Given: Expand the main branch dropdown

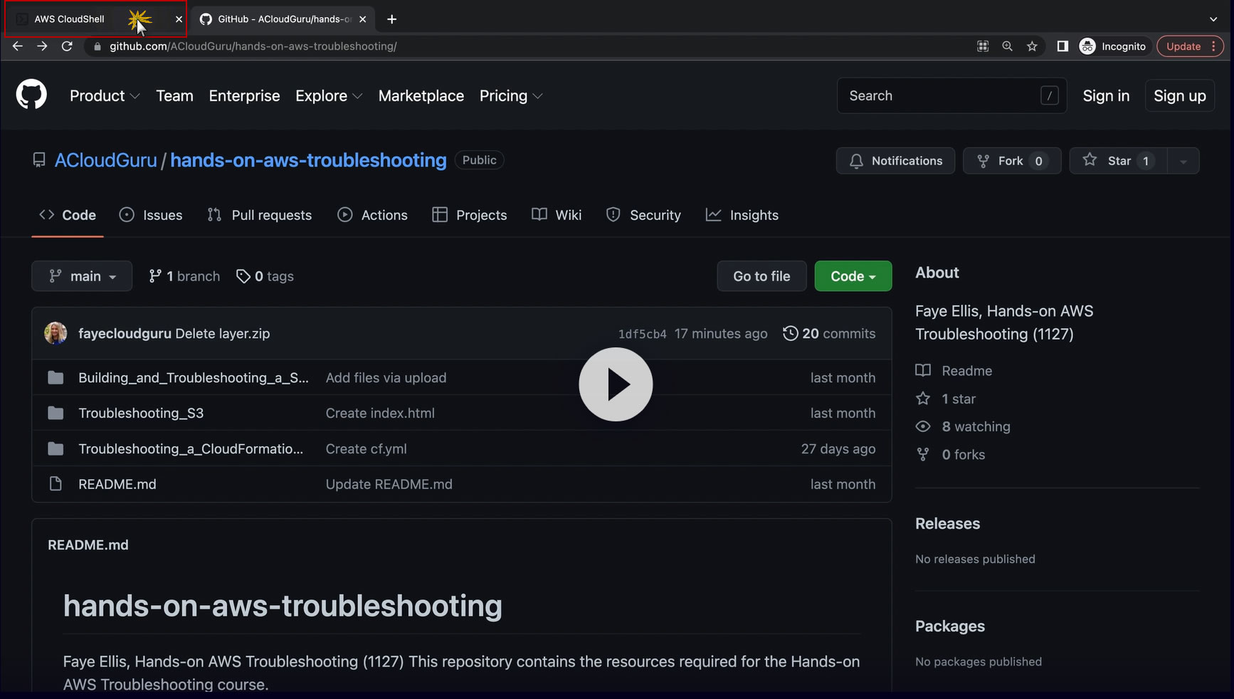Looking at the screenshot, I should (82, 276).
